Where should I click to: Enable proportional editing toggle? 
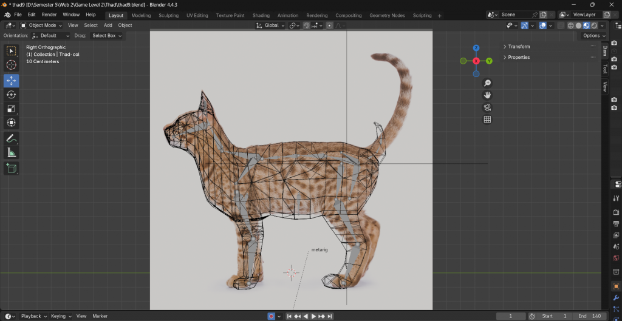329,25
